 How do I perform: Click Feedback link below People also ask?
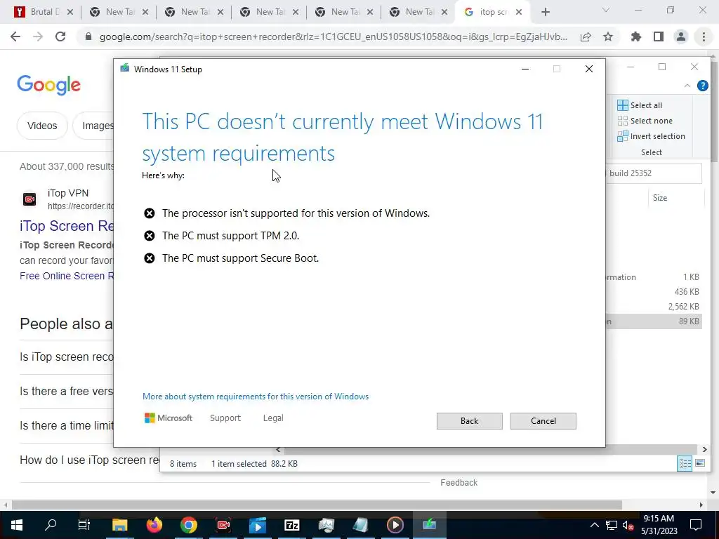(459, 483)
